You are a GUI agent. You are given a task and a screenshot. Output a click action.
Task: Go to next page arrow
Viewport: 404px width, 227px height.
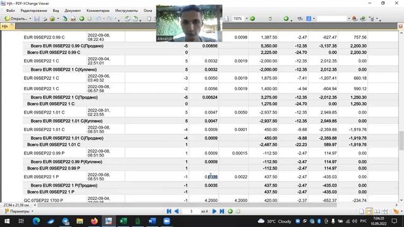(x=214, y=211)
